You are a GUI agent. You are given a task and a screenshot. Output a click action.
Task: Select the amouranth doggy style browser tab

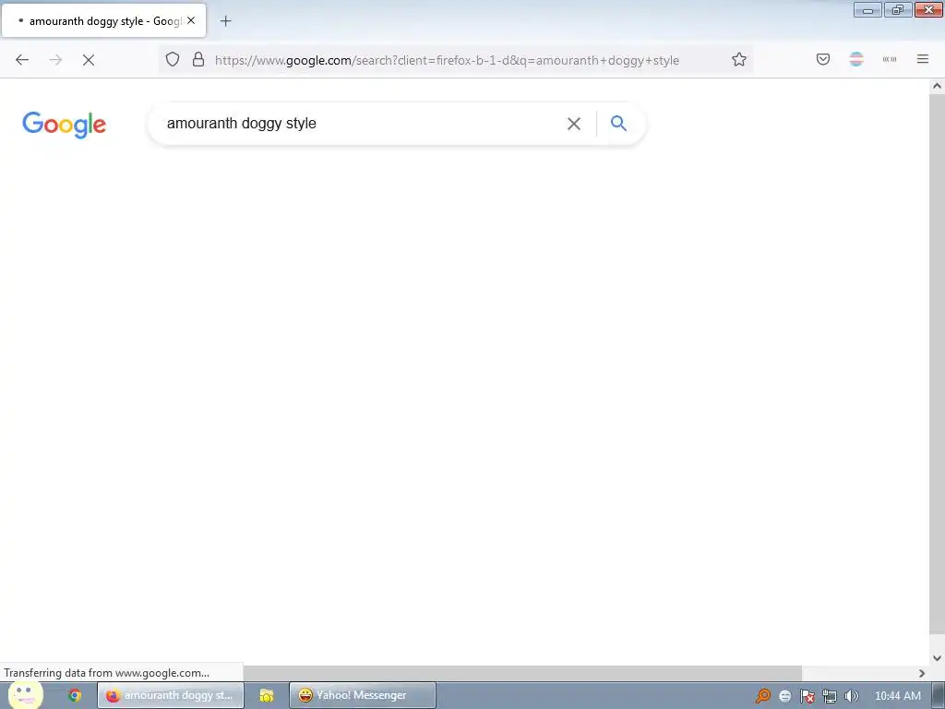[103, 21]
